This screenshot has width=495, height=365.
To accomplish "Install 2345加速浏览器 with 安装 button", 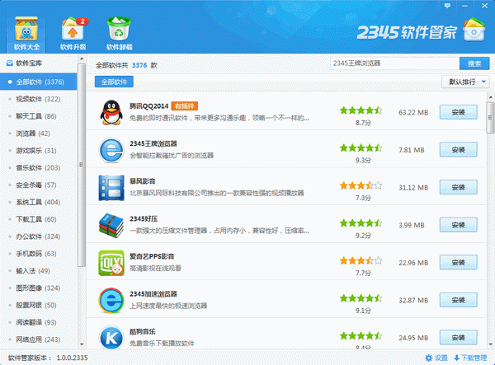I will click(x=459, y=300).
